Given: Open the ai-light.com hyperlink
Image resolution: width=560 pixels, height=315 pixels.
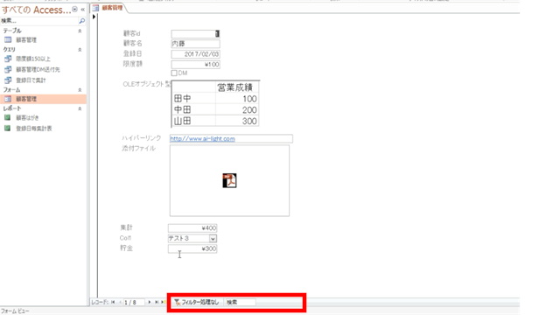Looking at the screenshot, I should point(202,138).
